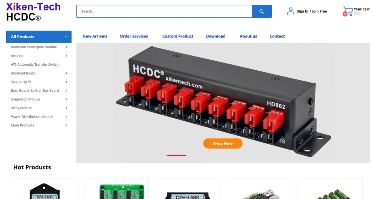Select the Arduino category

tap(17, 56)
